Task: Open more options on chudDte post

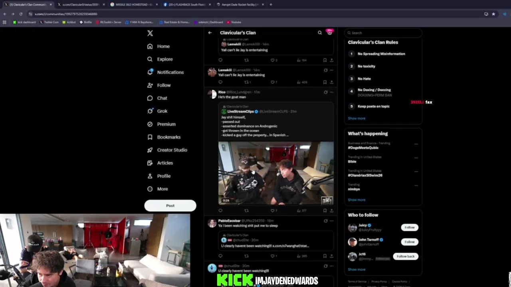Action: tap(331, 266)
